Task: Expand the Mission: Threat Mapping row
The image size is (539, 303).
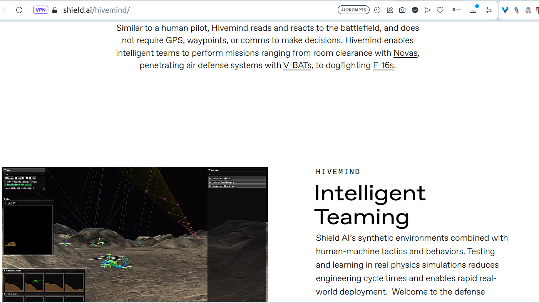Action: click(x=237, y=182)
